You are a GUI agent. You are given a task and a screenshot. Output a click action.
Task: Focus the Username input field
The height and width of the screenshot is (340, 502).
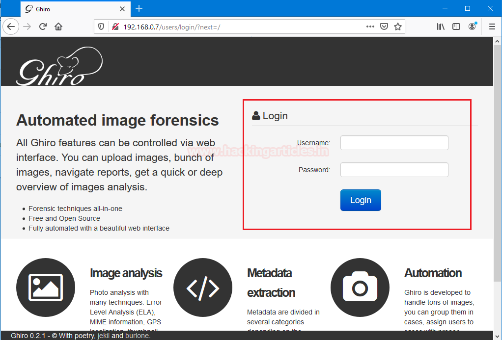pos(394,143)
